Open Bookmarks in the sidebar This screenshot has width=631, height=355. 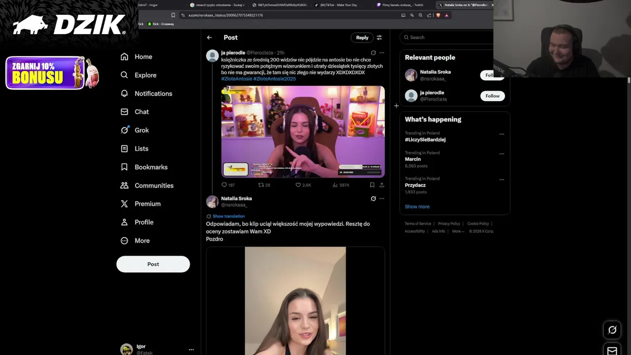click(x=144, y=167)
